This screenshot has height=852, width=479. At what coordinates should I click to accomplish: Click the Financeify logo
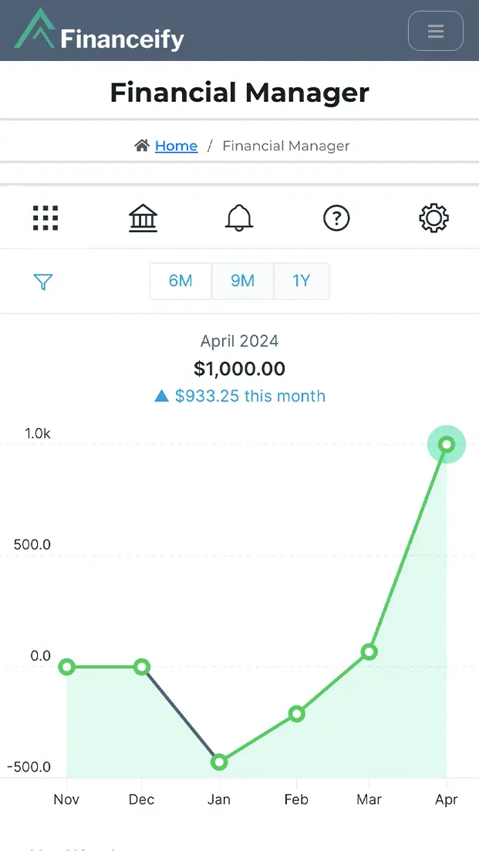(x=100, y=32)
